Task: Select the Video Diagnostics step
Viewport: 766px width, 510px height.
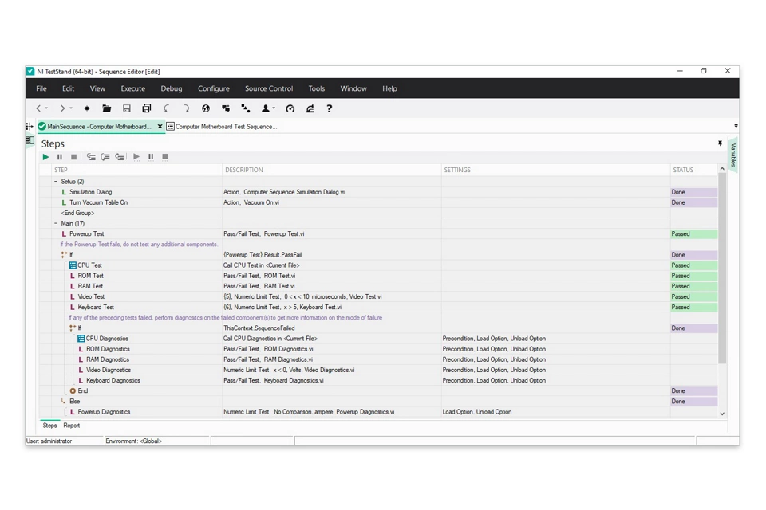Action: coord(109,370)
